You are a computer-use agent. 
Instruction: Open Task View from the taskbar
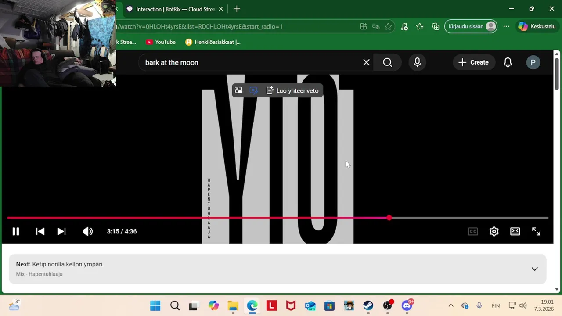tap(193, 305)
